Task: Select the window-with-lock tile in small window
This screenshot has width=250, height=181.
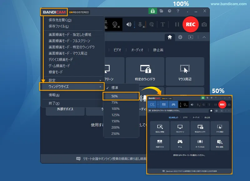Action: [x=200, y=128]
